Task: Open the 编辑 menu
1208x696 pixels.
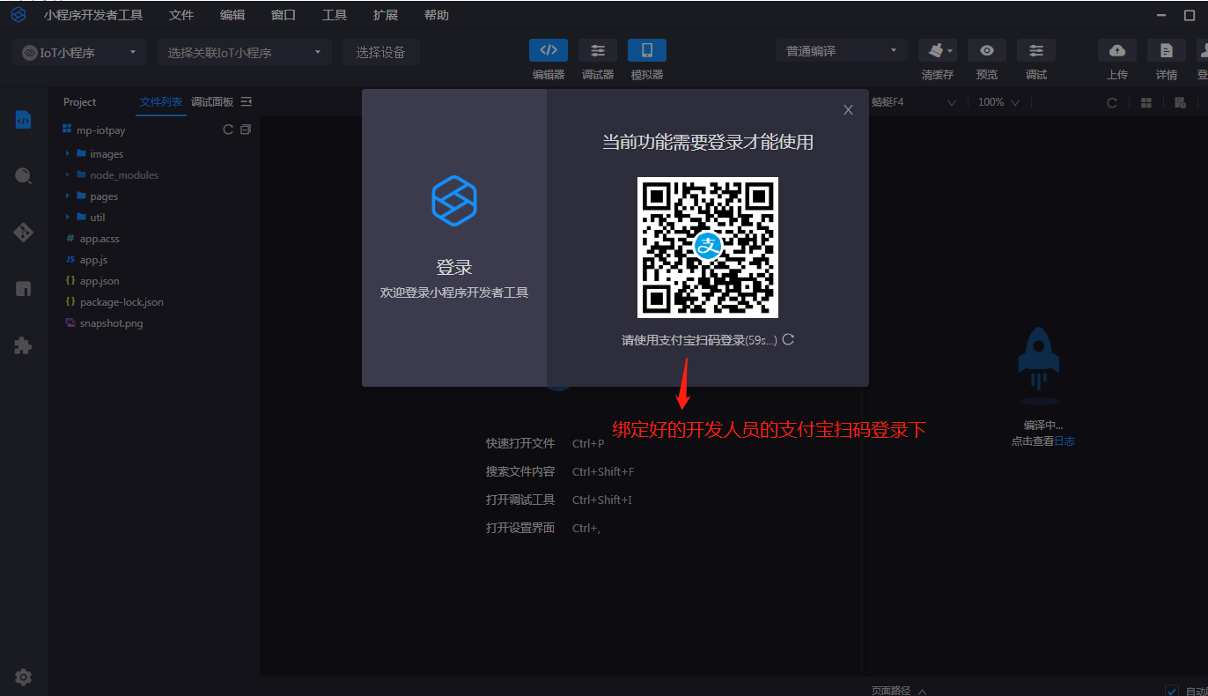Action: point(232,15)
